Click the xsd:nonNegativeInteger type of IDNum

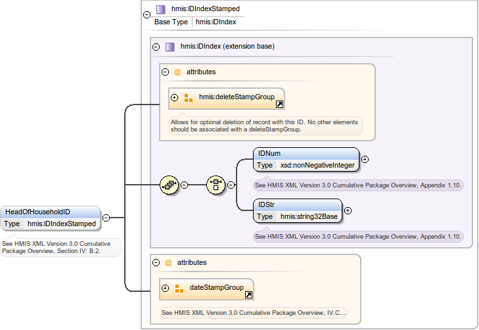(x=317, y=165)
